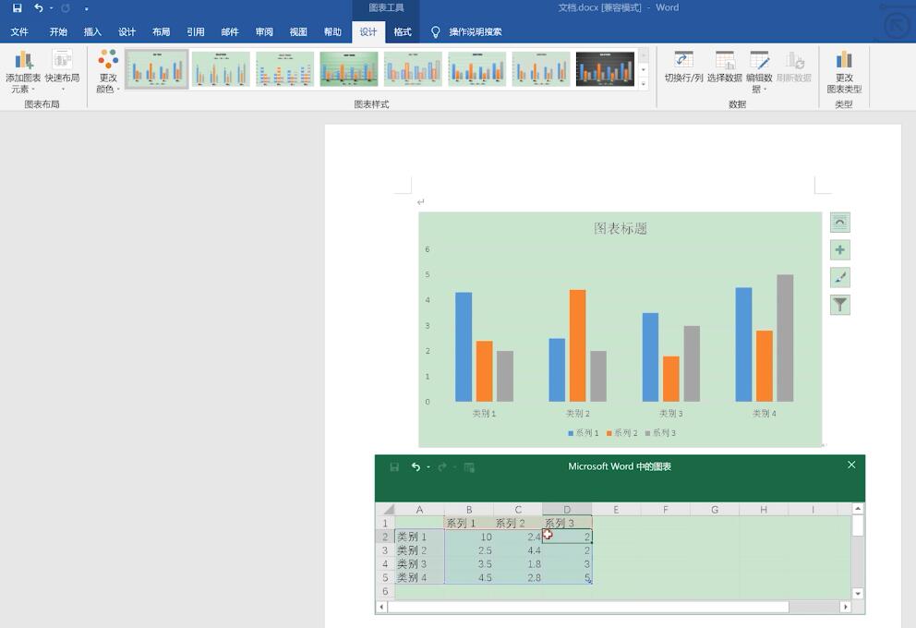Viewport: 916px width, 628px height.
Task: Open undo dropdown in chart data window
Action: point(428,466)
